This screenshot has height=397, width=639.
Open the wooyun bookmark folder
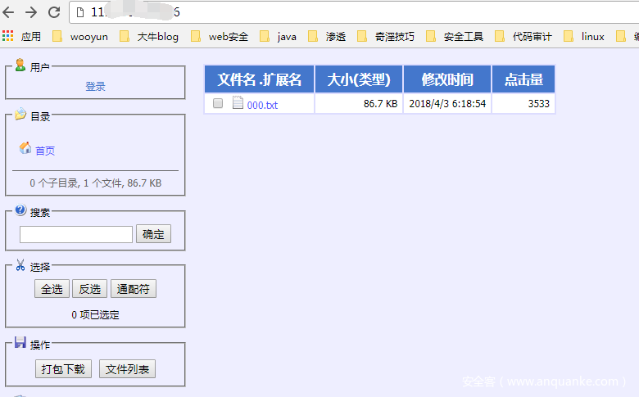coord(80,36)
